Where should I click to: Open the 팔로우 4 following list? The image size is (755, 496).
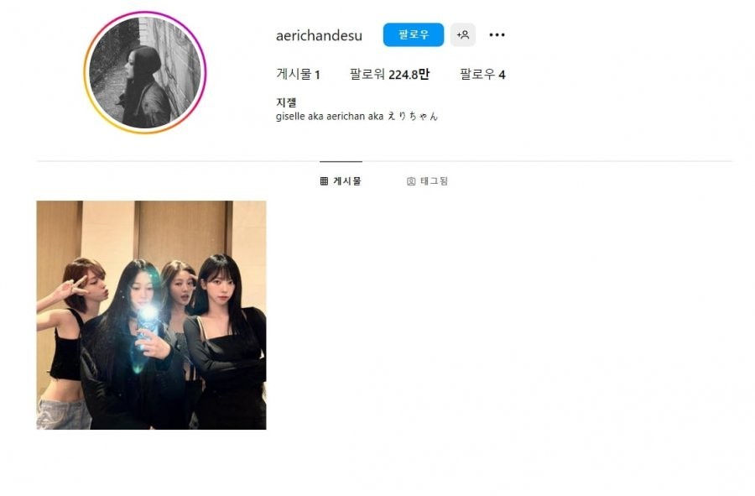(482, 74)
